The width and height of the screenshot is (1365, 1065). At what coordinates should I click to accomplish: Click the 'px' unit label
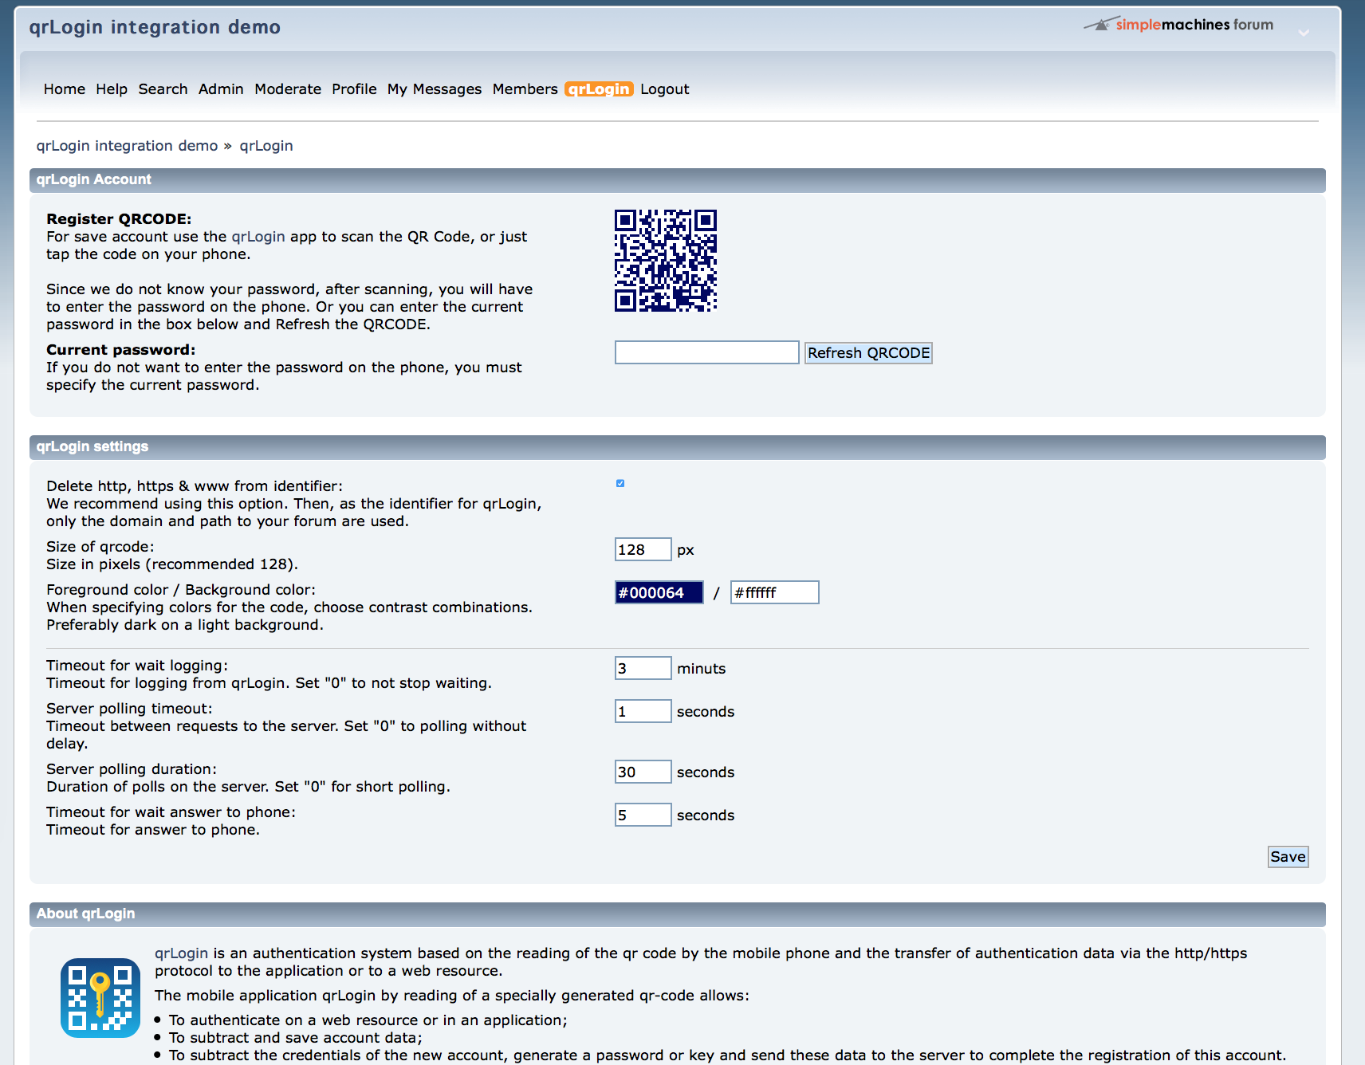(x=686, y=550)
